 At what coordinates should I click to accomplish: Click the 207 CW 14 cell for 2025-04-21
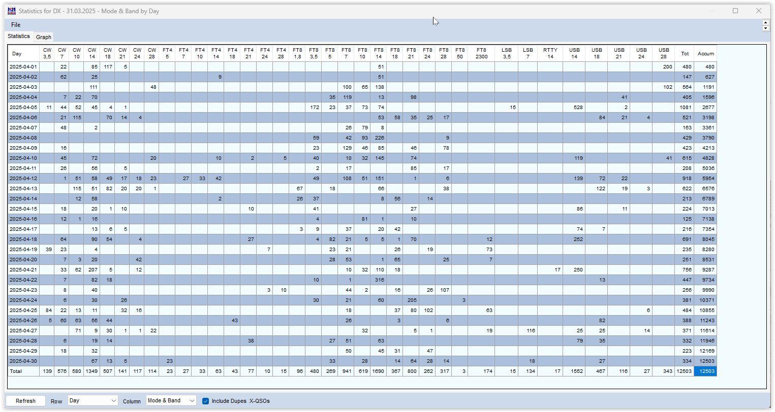[x=92, y=270]
